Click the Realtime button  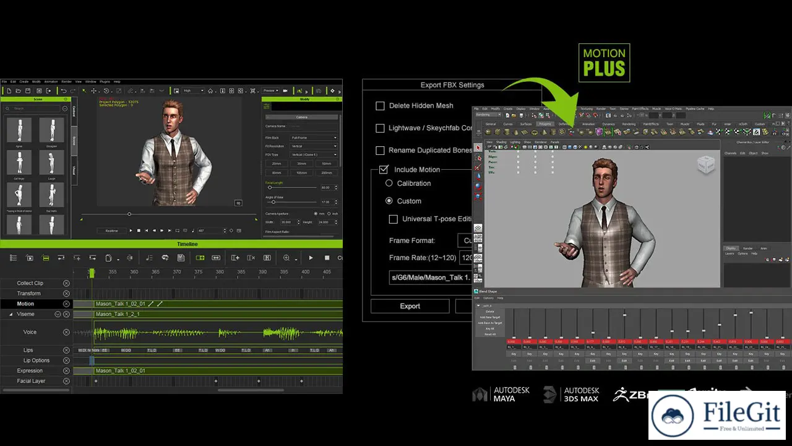point(111,230)
